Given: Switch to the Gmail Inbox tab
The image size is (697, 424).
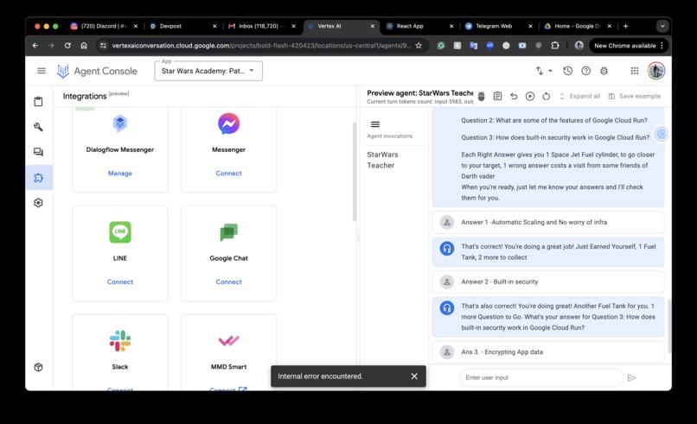Looking at the screenshot, I should point(262,26).
